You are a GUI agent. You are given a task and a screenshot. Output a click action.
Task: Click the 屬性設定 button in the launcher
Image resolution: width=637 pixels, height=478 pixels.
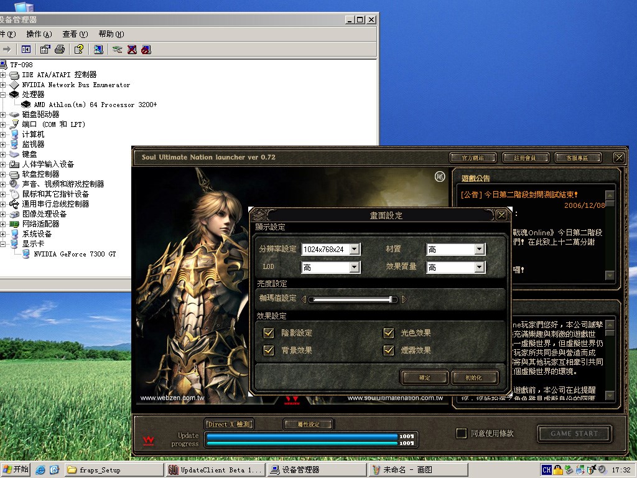(x=309, y=424)
